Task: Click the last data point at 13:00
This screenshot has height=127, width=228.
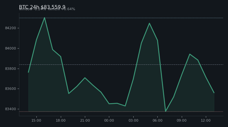Action: 214,93
